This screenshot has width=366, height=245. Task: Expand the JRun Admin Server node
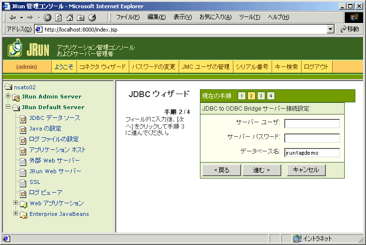8,96
